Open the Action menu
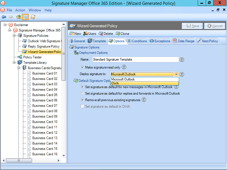Image resolution: width=227 pixels, height=170 pixels. (x=20, y=10)
